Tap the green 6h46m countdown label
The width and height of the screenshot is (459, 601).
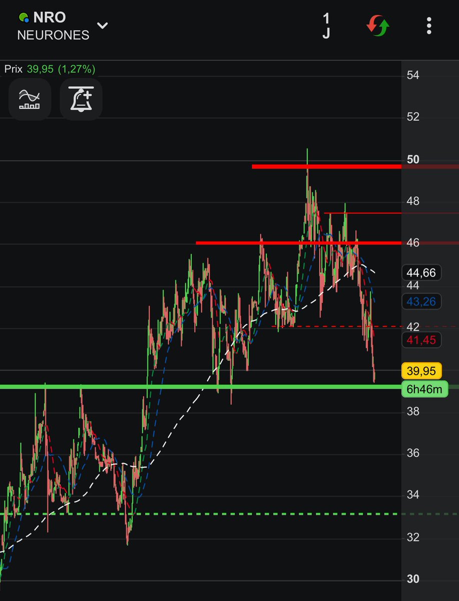[424, 389]
